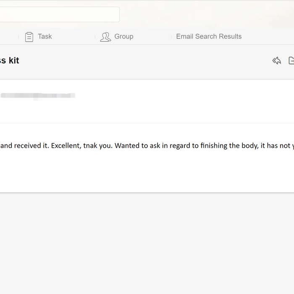294x294 pixels.
Task: Select the blurred sender address
Action: pos(38,96)
